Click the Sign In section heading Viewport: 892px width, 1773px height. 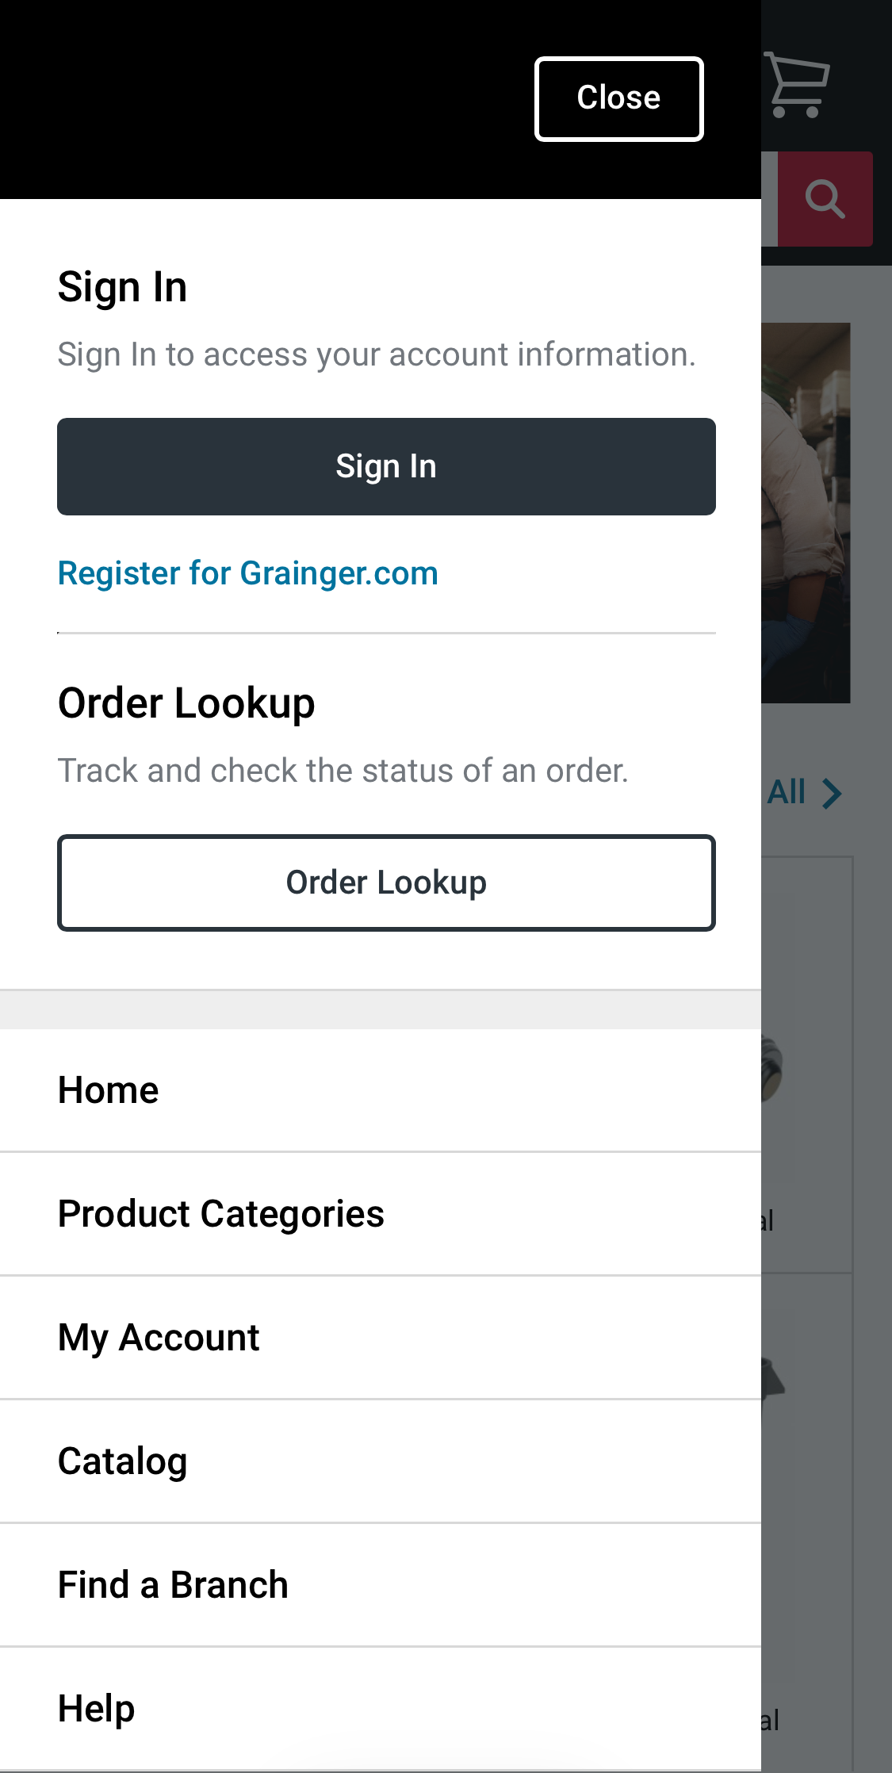[122, 286]
